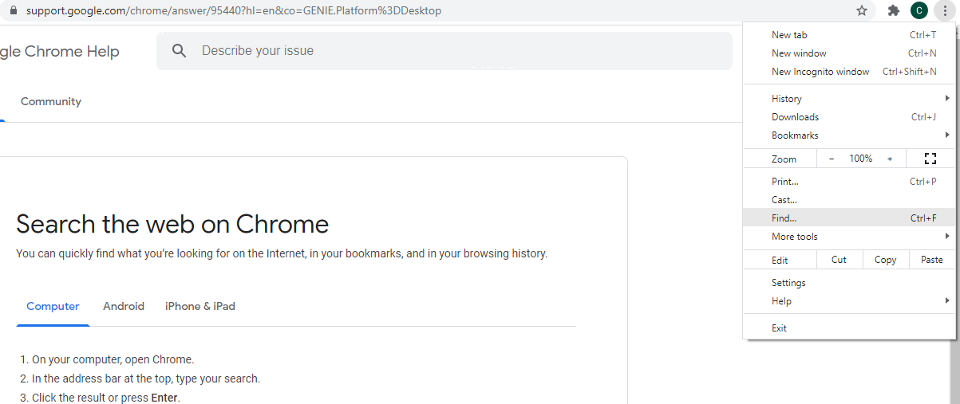Enter fullscreen mode from Zoom row
This screenshot has width=960, height=404.
point(930,159)
